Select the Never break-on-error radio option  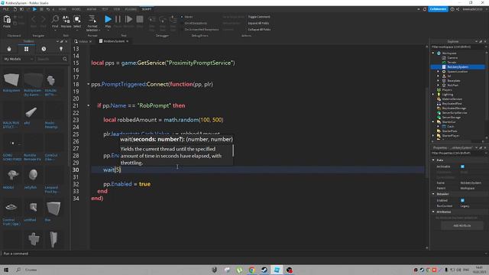[182, 17]
